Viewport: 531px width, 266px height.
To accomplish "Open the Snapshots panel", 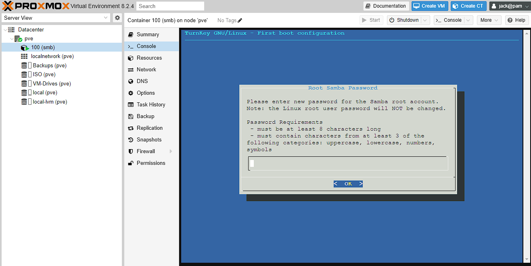I will coord(149,139).
